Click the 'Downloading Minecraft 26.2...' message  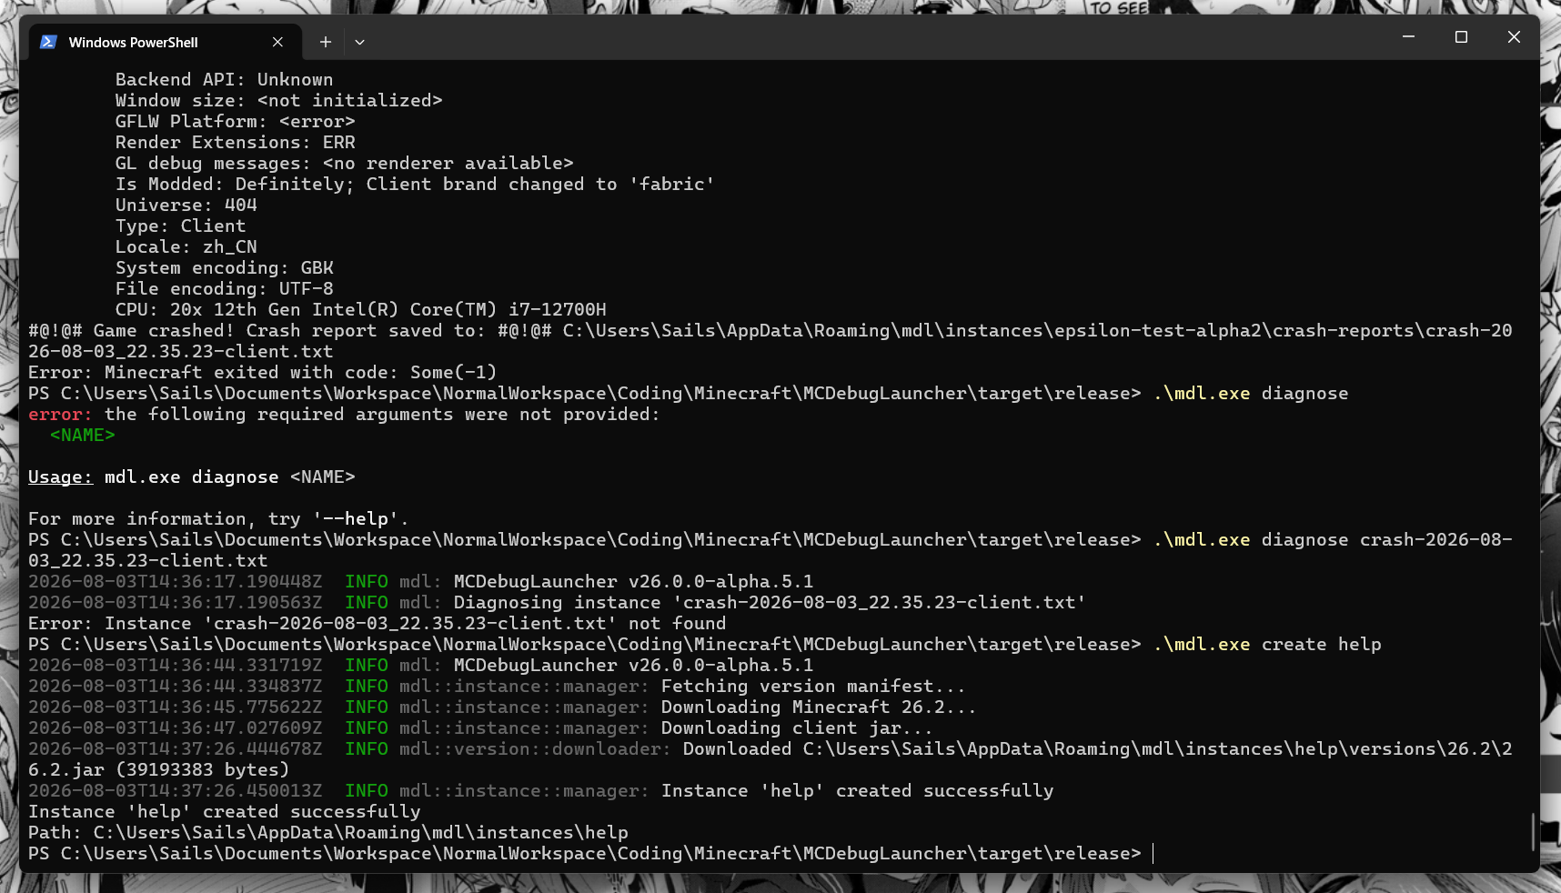pos(819,707)
